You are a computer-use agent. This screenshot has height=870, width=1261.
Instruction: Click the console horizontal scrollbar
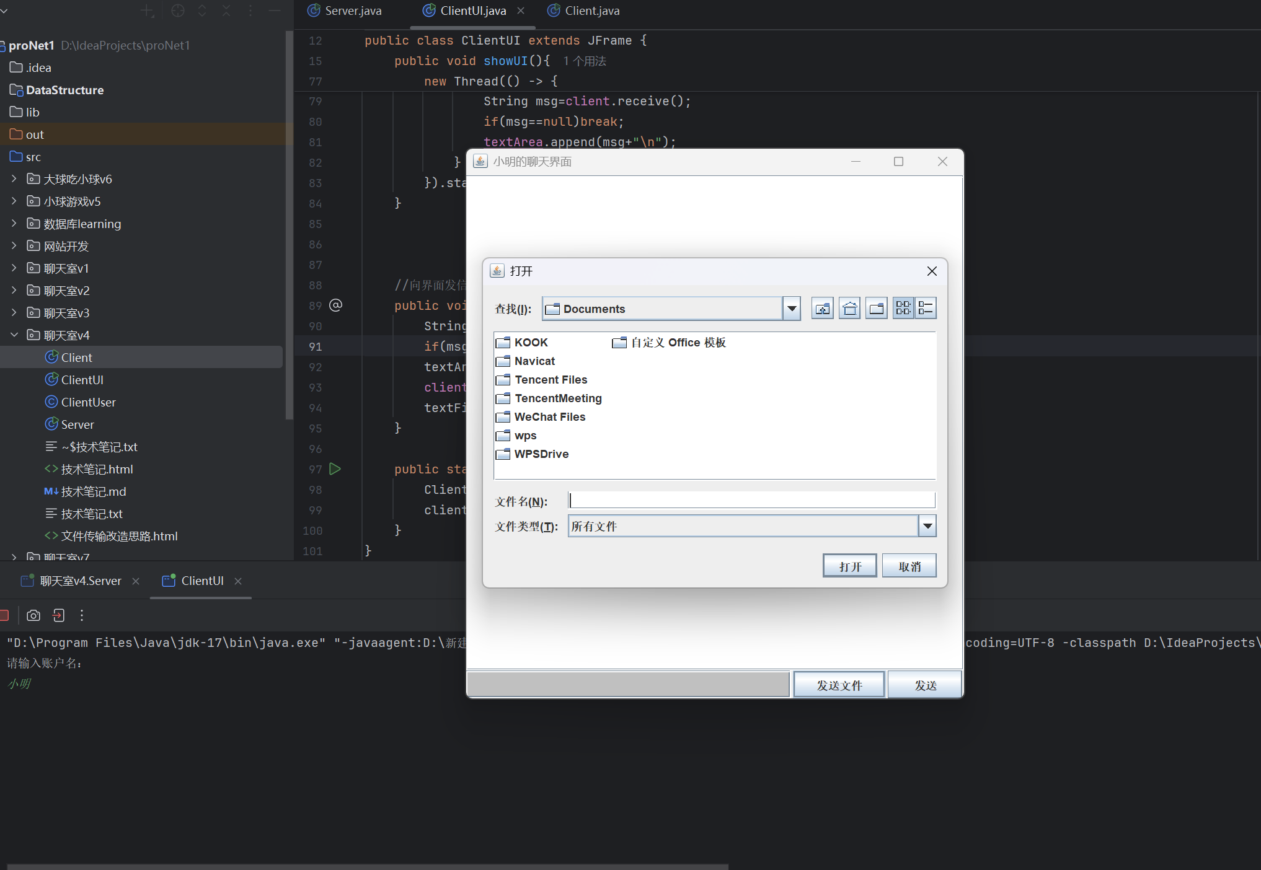368,866
